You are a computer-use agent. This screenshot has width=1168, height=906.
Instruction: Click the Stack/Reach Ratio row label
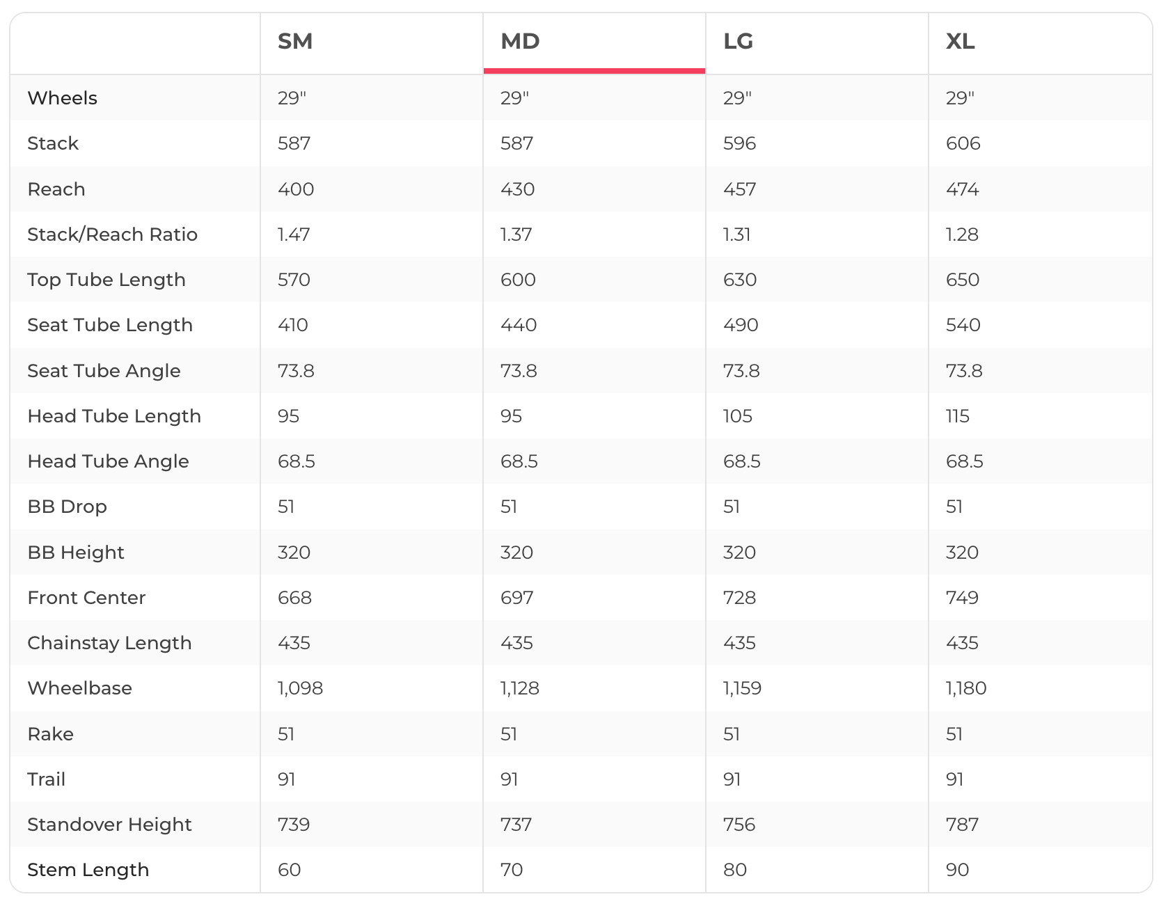coord(112,235)
